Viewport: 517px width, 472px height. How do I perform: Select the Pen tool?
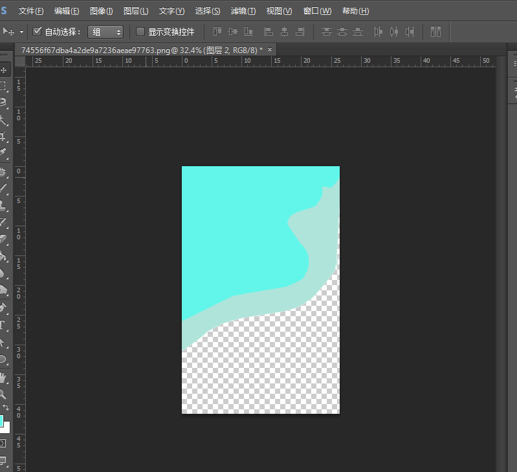point(3,308)
